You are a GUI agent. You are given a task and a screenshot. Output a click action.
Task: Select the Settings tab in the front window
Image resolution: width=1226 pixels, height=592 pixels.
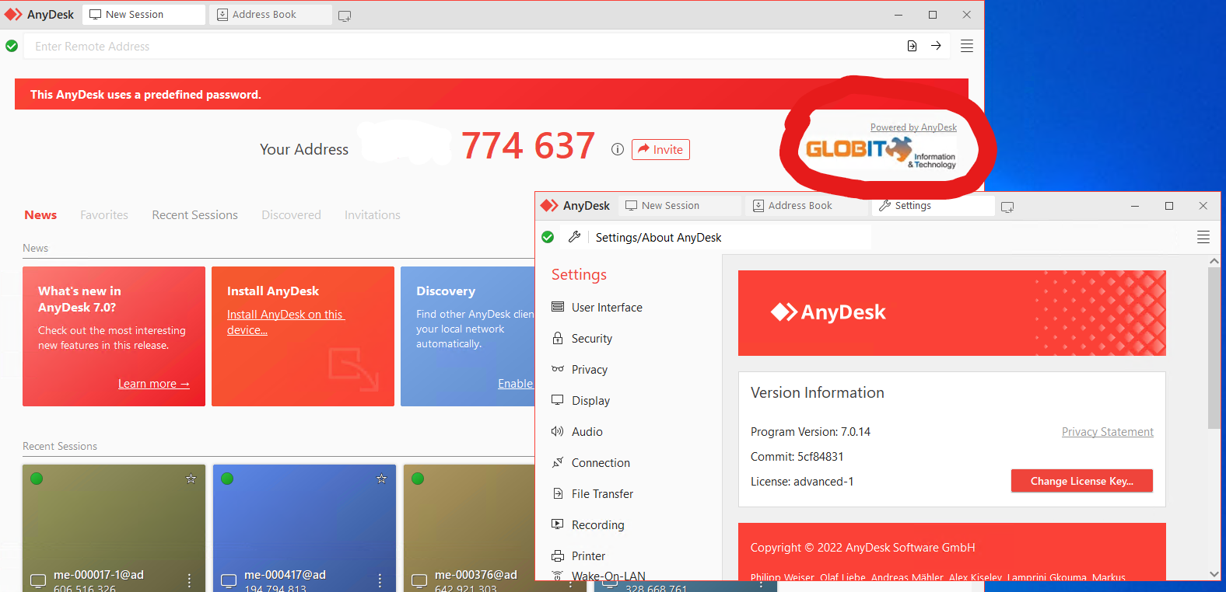[x=933, y=206]
